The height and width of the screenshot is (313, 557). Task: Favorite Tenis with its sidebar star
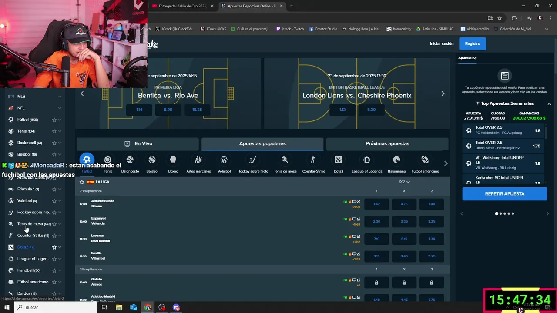[54, 131]
